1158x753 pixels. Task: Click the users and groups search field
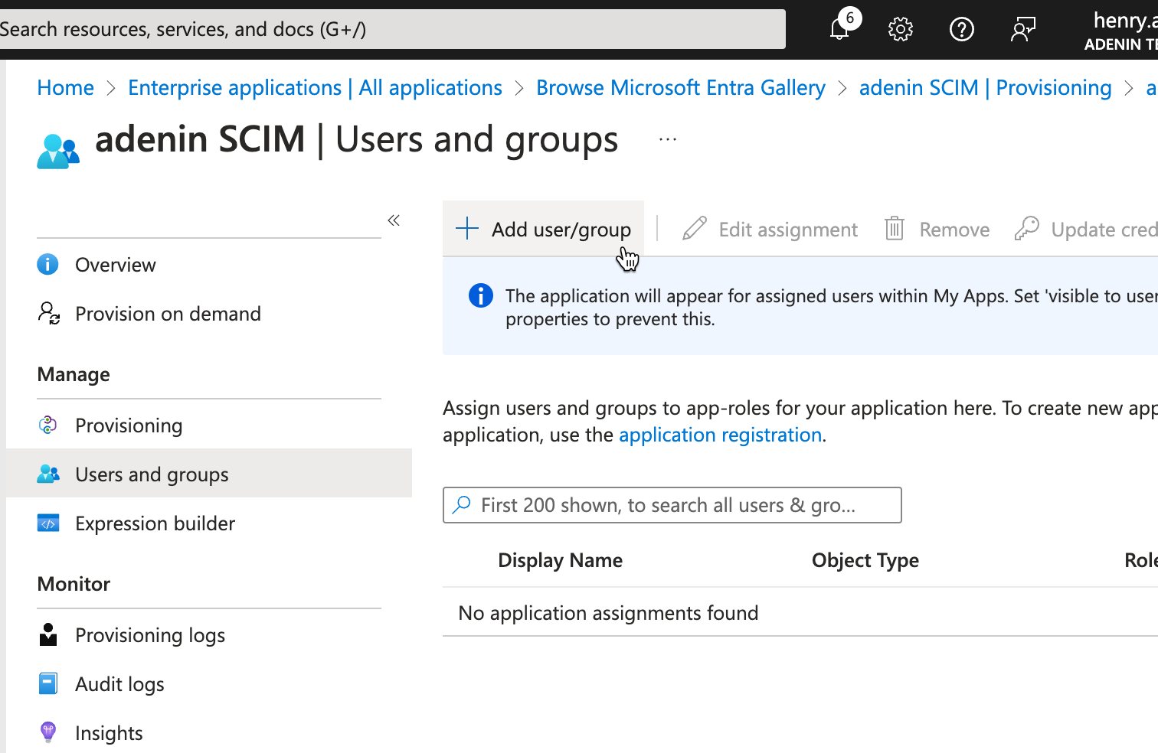672,505
